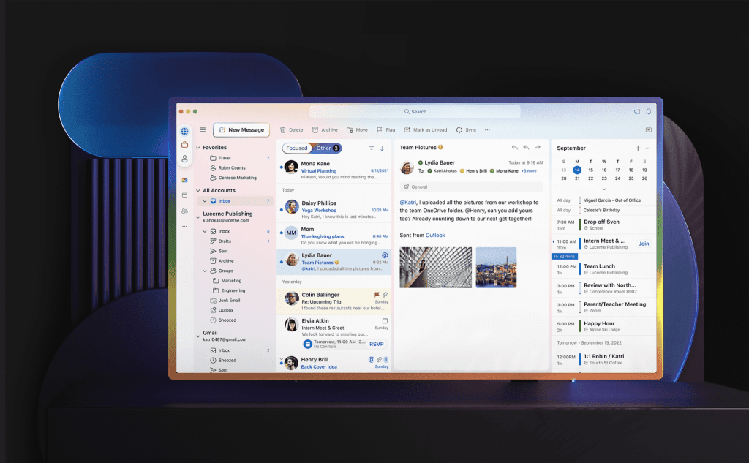Screen dimensions: 749x463
Task: Open the notifications bell
Action: click(648, 111)
